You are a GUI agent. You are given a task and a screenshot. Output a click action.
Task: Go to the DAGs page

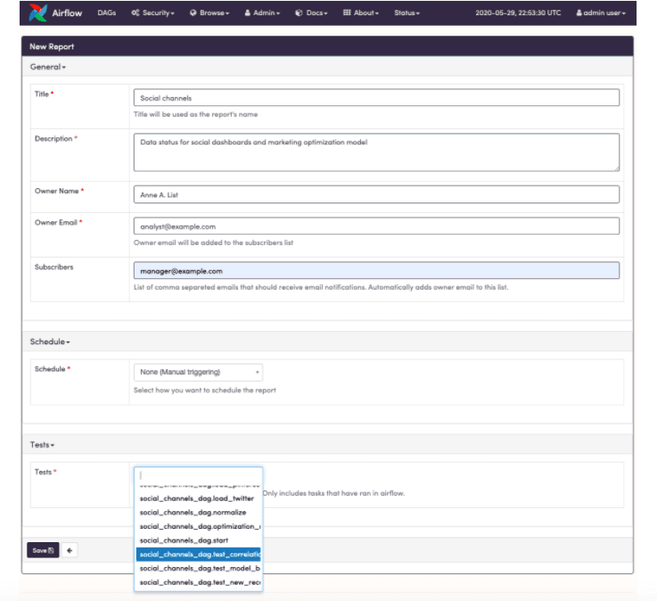107,13
